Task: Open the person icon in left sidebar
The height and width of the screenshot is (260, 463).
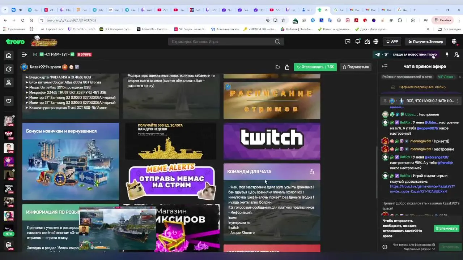Action: tap(9, 83)
